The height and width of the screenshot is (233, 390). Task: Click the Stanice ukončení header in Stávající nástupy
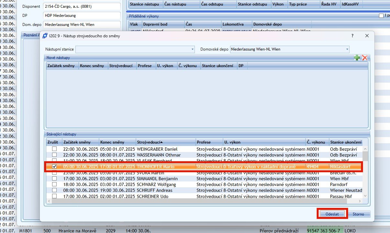(x=345, y=142)
